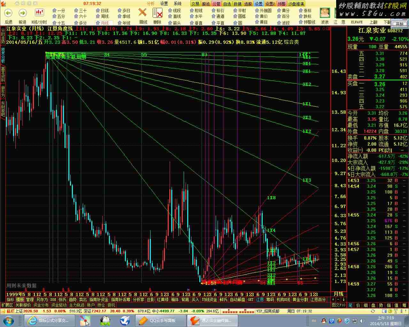The width and height of the screenshot is (409, 327).
Task: Click the down arrow below 月线 label
Action: pos(343,300)
